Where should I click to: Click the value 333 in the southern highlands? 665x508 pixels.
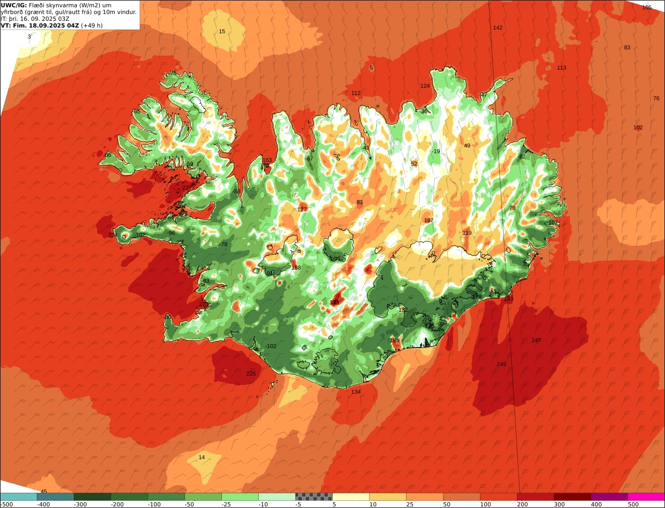(x=334, y=303)
